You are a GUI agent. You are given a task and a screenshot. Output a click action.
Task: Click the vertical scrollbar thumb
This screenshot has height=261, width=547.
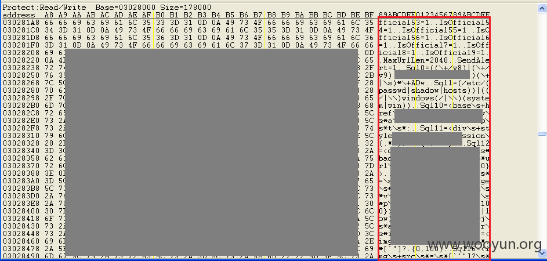coord(542,133)
